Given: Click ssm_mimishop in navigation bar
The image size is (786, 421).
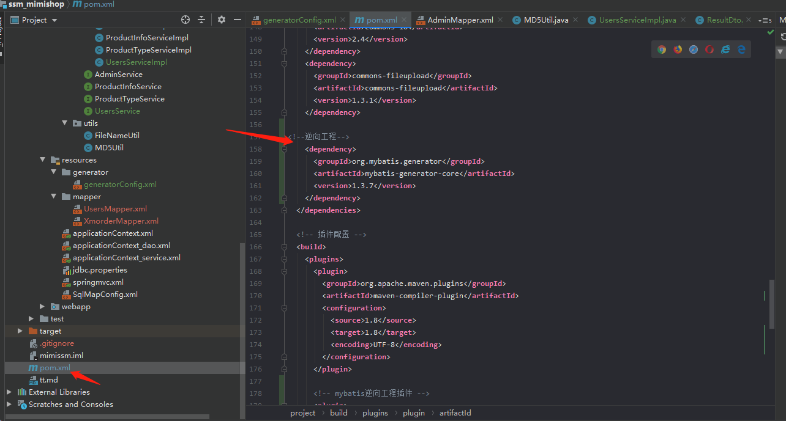Looking at the screenshot, I should pos(36,4).
